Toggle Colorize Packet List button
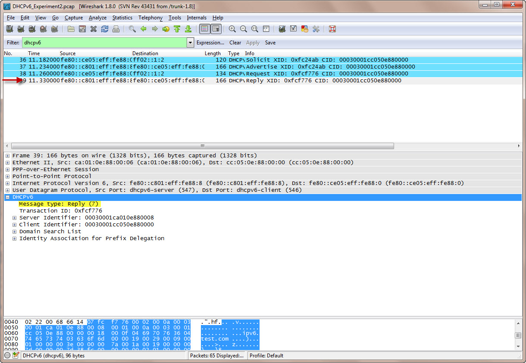The height and width of the screenshot is (363, 526). click(x=205, y=29)
